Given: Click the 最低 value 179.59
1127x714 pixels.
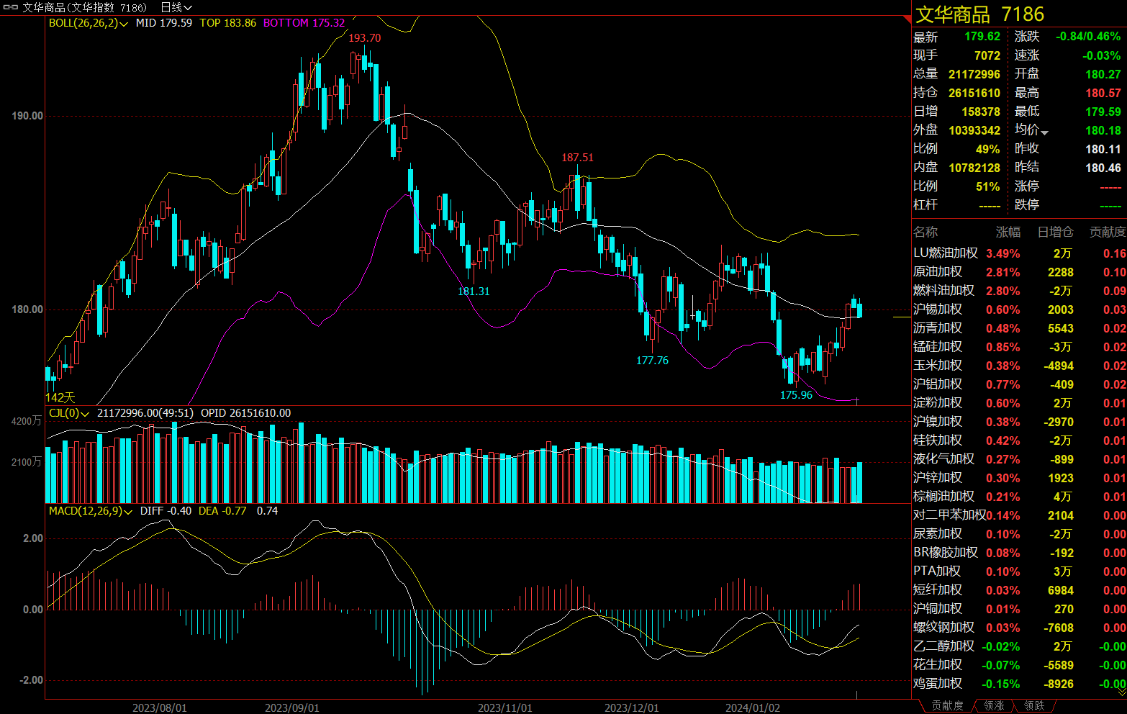Looking at the screenshot, I should point(1103,112).
